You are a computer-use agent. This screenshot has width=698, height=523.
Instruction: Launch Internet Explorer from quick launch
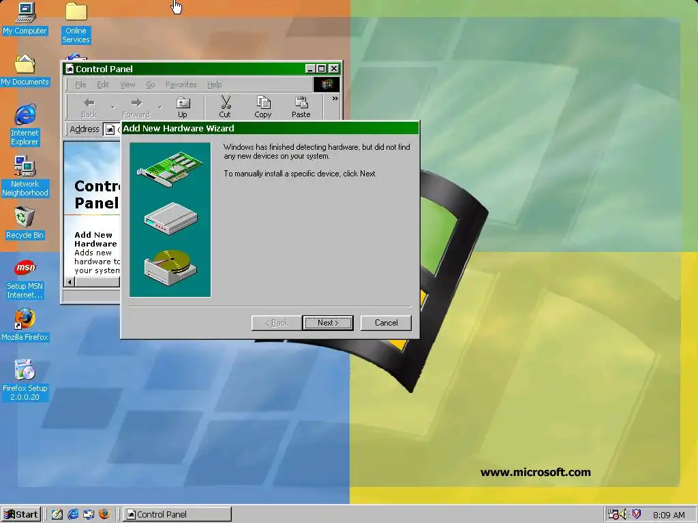[73, 515]
